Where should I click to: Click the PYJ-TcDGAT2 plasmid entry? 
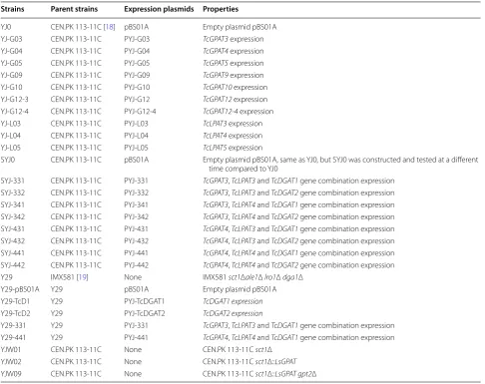point(145,313)
